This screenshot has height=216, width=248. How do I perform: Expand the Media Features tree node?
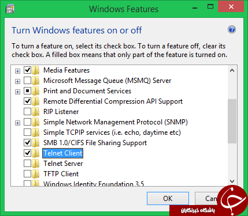tap(17, 71)
